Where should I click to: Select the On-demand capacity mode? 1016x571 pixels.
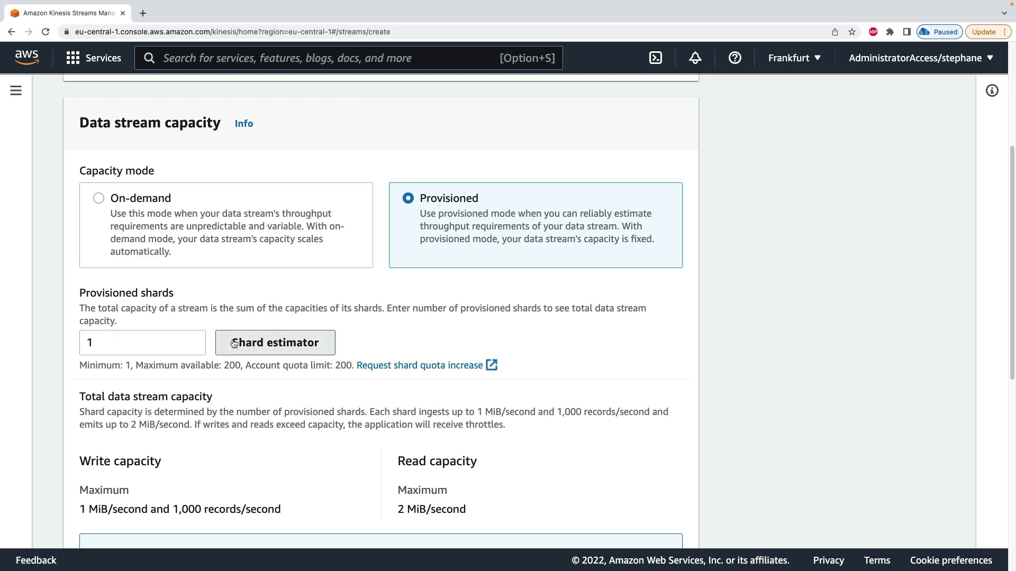pos(98,198)
